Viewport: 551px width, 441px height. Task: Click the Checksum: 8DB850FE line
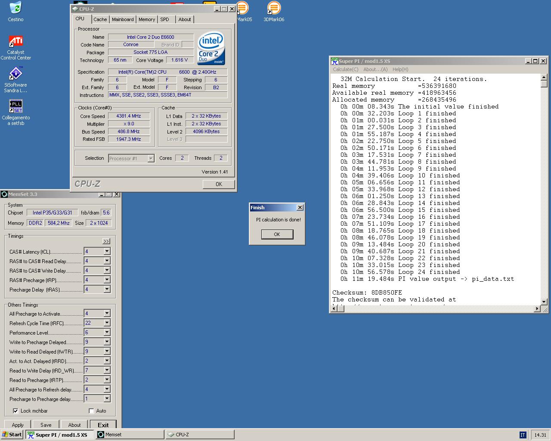tap(367, 293)
